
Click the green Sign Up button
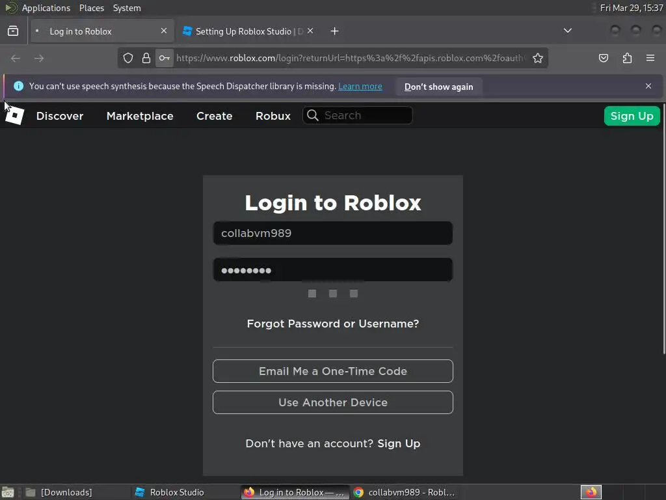tap(632, 116)
